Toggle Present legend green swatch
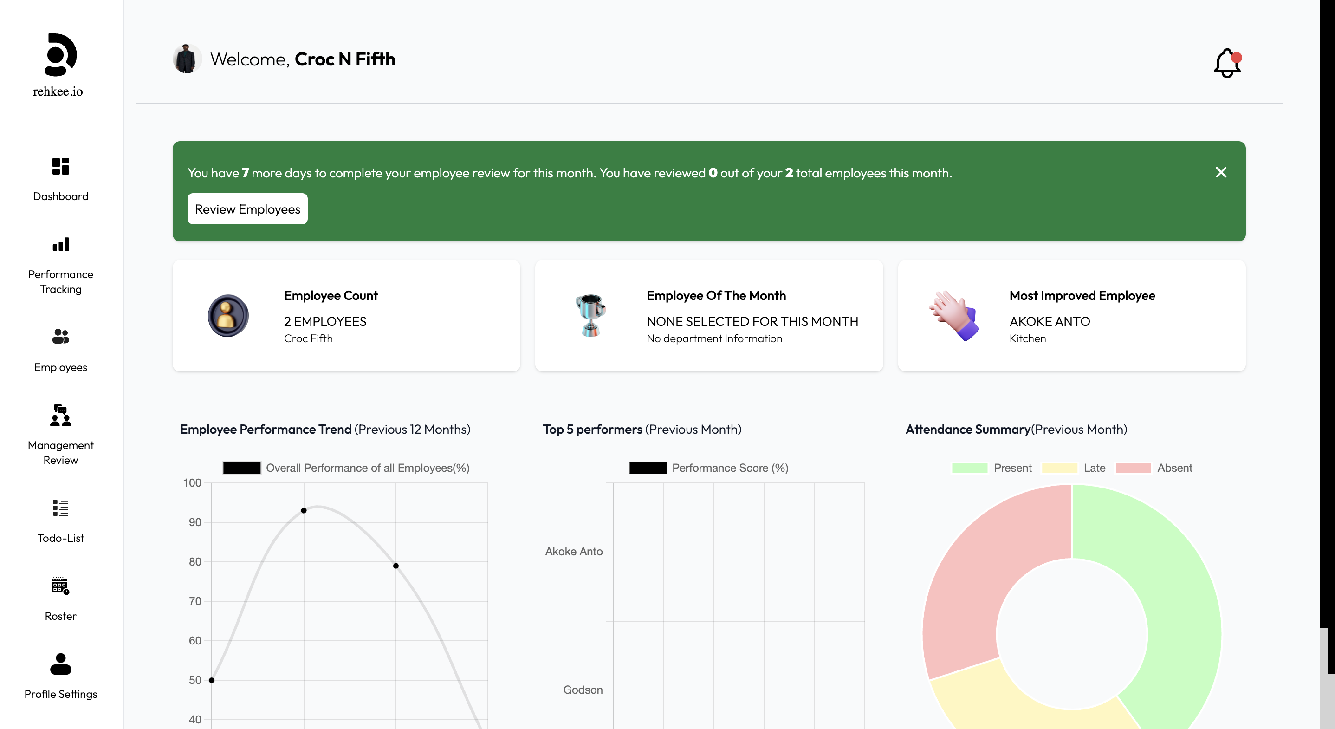Image resolution: width=1335 pixels, height=729 pixels. tap(969, 468)
